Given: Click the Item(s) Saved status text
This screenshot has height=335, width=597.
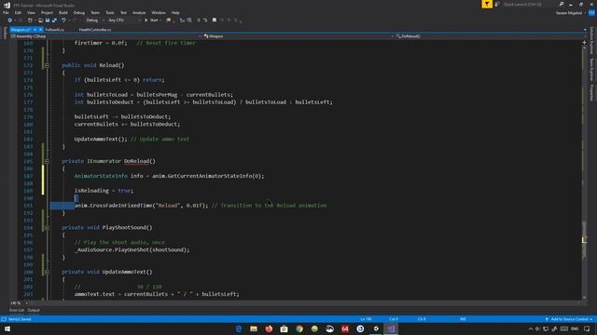Looking at the screenshot, I should click(x=20, y=319).
